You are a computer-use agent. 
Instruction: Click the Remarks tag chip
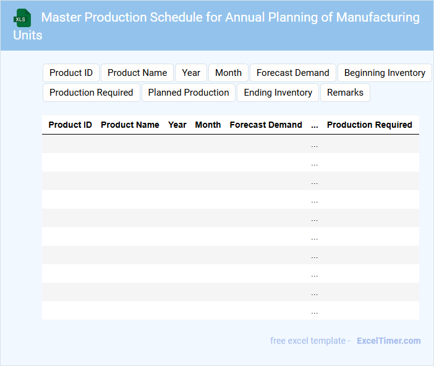[345, 93]
